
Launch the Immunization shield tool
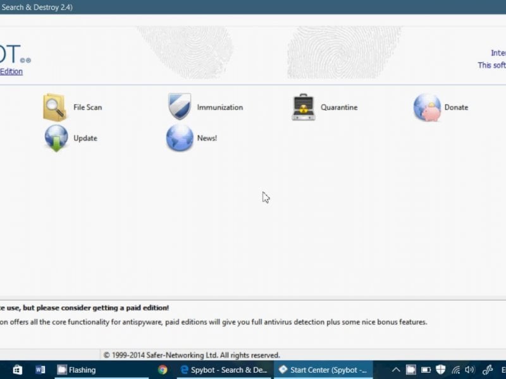point(205,107)
